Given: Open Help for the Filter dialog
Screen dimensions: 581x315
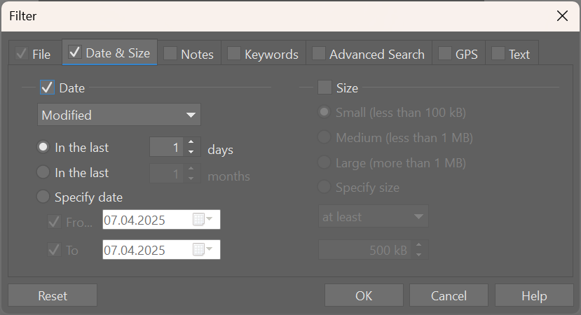Looking at the screenshot, I should coord(534,295).
